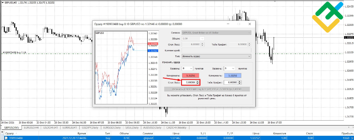Click the Комментарий text field
354x140 pixels.
(217, 50)
